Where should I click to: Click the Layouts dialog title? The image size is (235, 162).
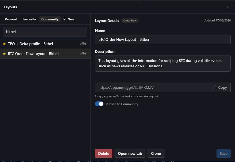pyautogui.click(x=10, y=7)
